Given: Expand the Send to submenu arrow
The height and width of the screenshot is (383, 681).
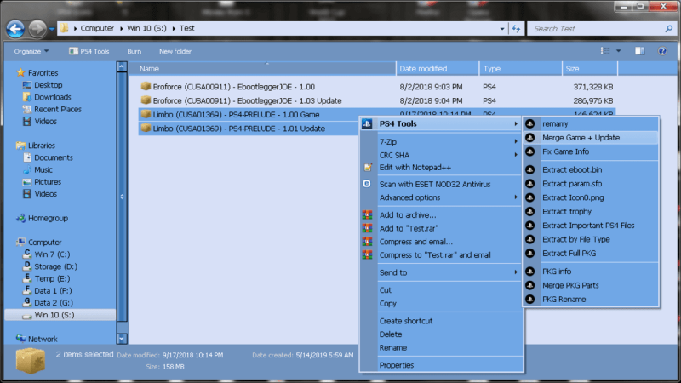Looking at the screenshot, I should click(516, 272).
